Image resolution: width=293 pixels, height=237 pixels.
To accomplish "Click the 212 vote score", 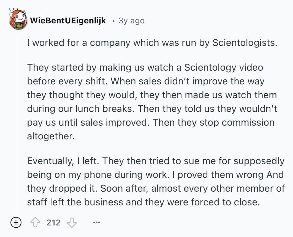I will tap(53, 222).
